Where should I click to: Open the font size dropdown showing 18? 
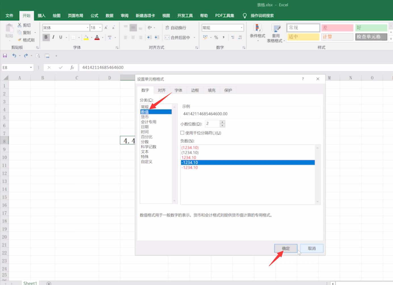tap(100, 28)
